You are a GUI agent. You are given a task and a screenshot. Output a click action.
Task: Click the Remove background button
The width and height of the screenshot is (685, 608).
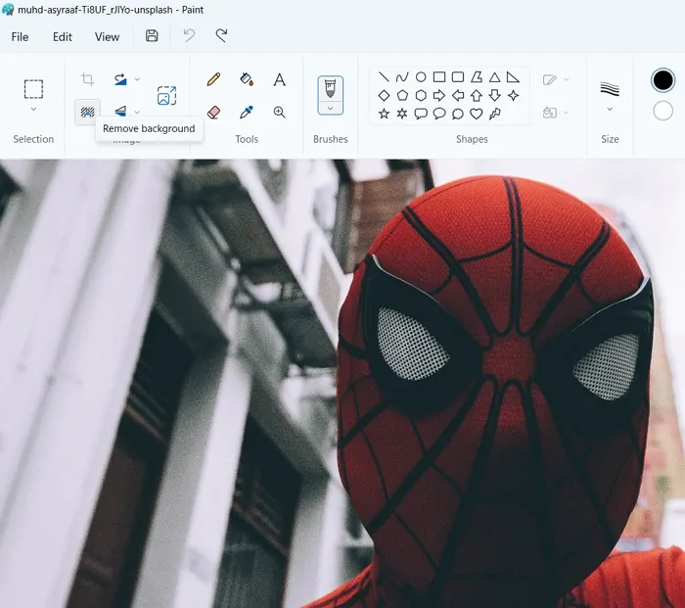87,112
